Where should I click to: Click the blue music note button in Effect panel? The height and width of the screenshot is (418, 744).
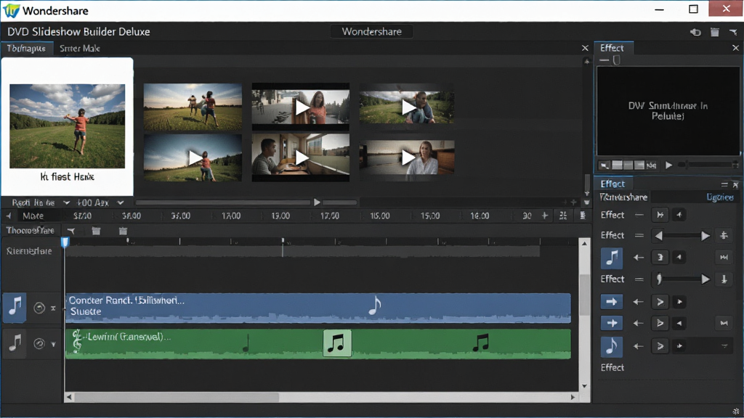click(612, 258)
